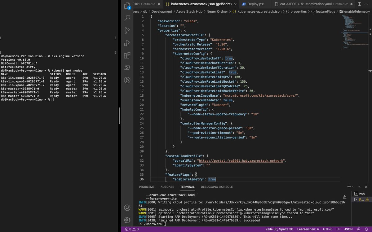Click 'Zeile 36, Spalte 36' in status bar
Viewport: 372px width, 232px height.
[279, 229]
